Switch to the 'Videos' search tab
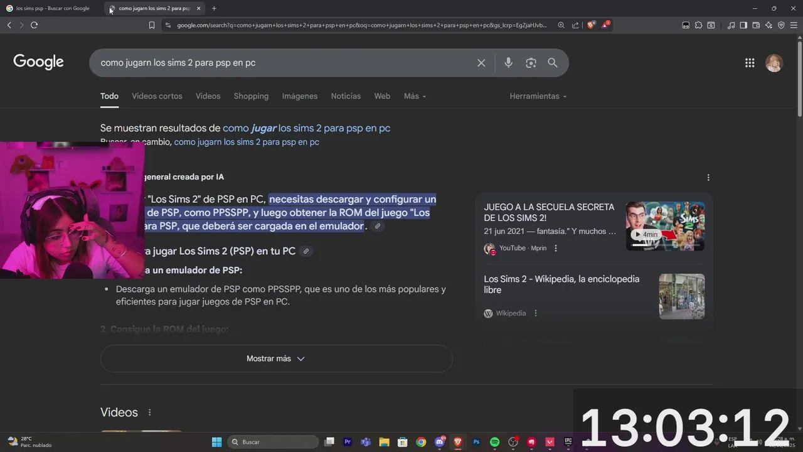803x452 pixels. click(x=208, y=96)
